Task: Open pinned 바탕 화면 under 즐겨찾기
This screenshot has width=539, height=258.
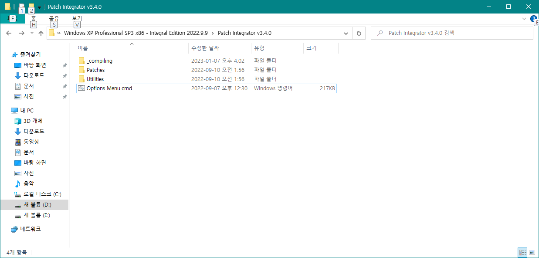Action: tap(35, 65)
